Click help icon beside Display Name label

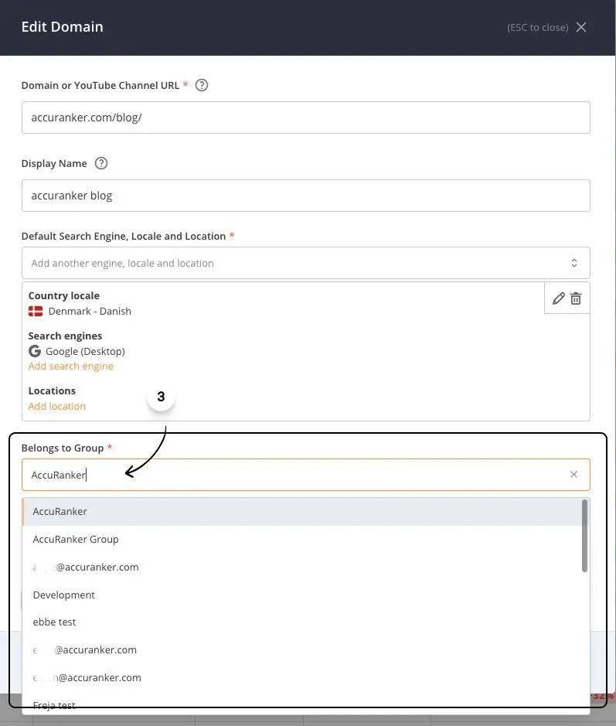click(x=100, y=163)
